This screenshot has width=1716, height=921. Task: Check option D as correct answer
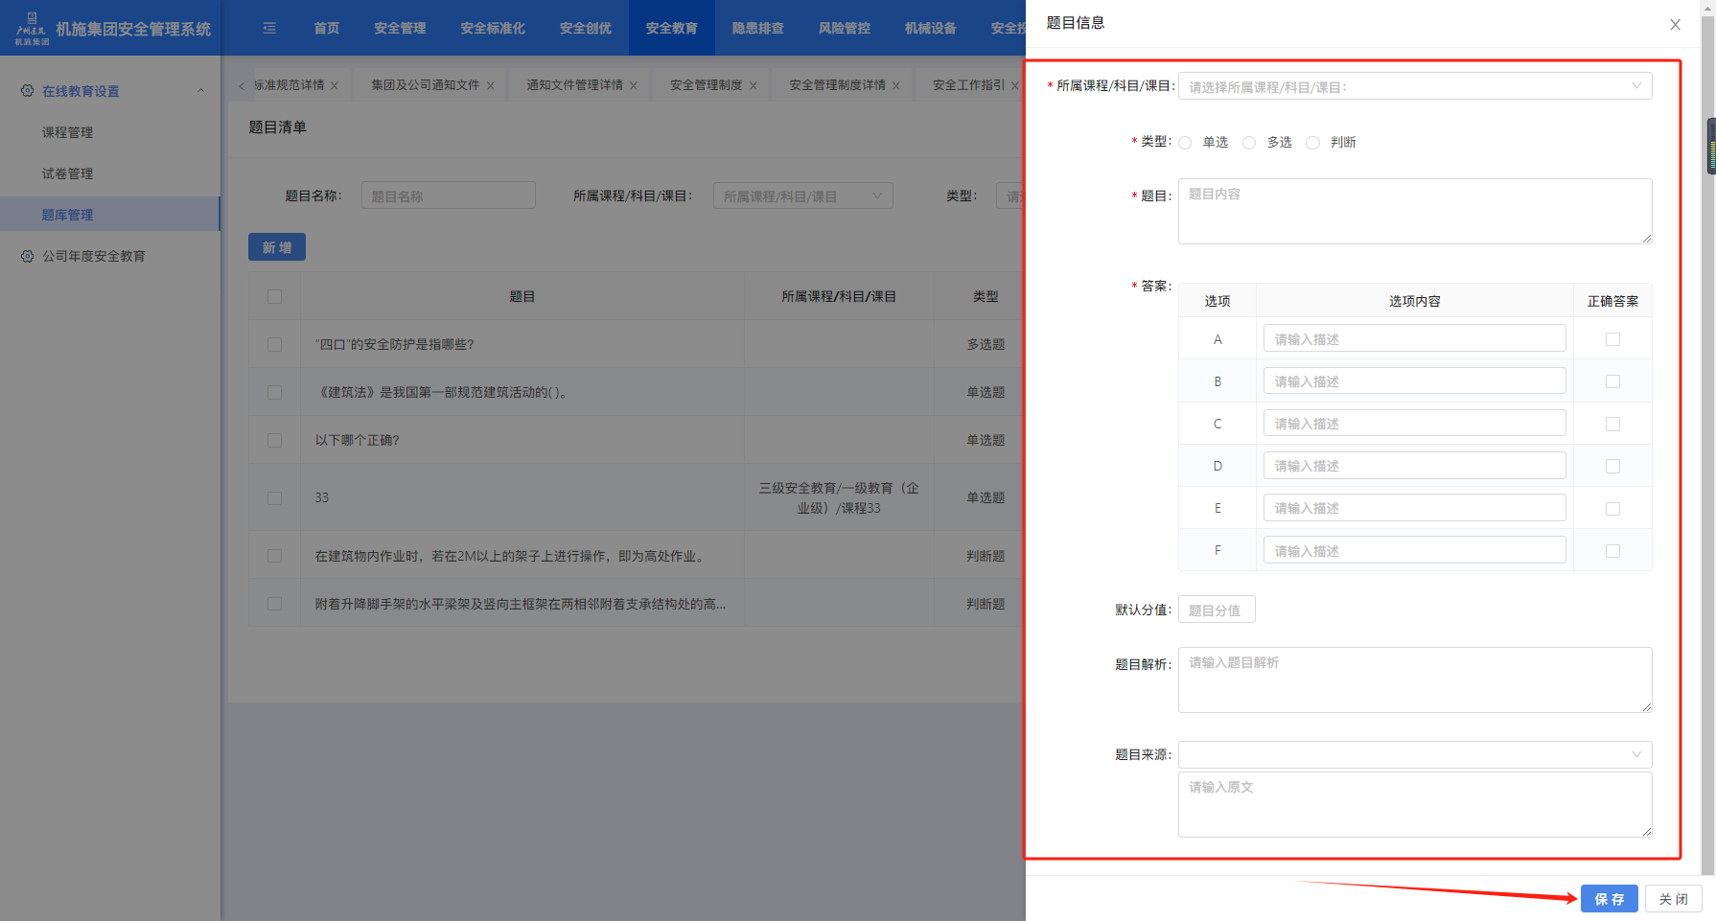tap(1612, 467)
